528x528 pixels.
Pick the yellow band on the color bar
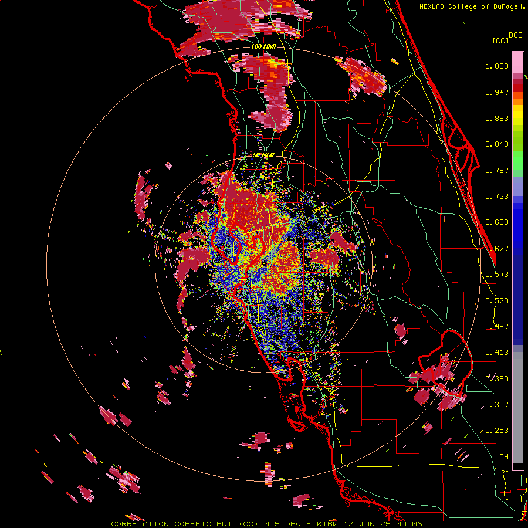click(x=518, y=115)
